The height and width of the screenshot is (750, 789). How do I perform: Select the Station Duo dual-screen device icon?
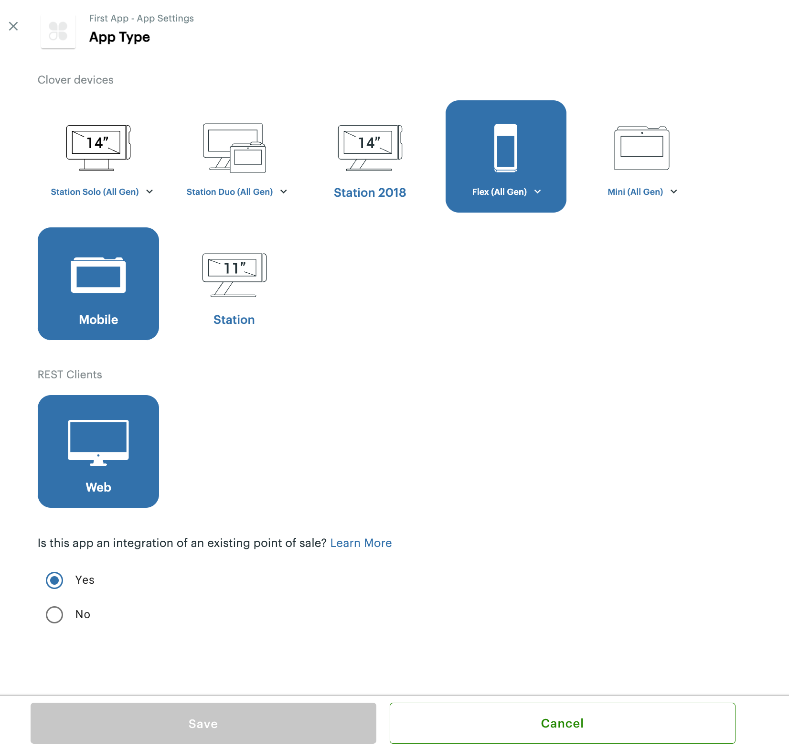[234, 148]
